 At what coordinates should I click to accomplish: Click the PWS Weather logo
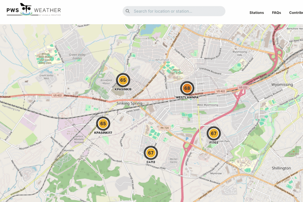(x=34, y=10)
